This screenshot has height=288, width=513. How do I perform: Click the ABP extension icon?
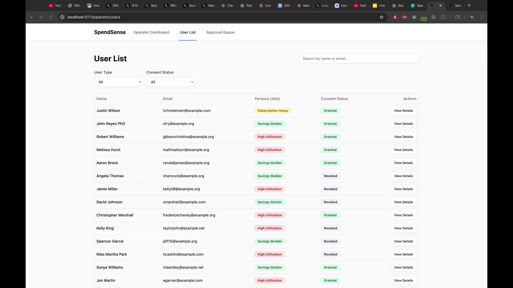[405, 17]
